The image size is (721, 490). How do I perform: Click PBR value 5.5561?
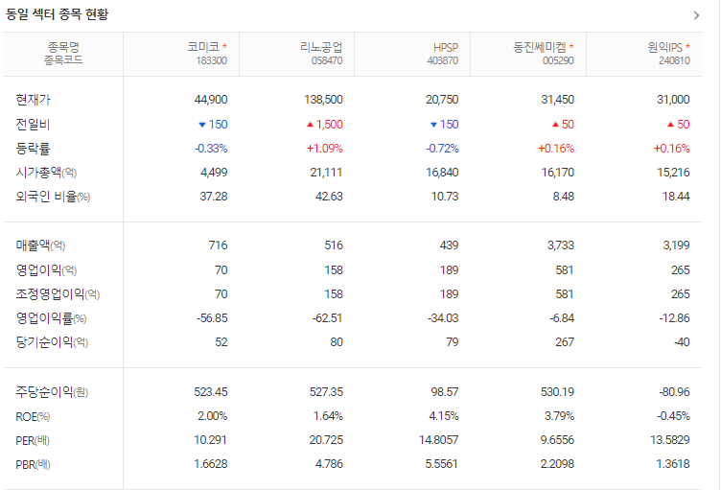coord(441,464)
